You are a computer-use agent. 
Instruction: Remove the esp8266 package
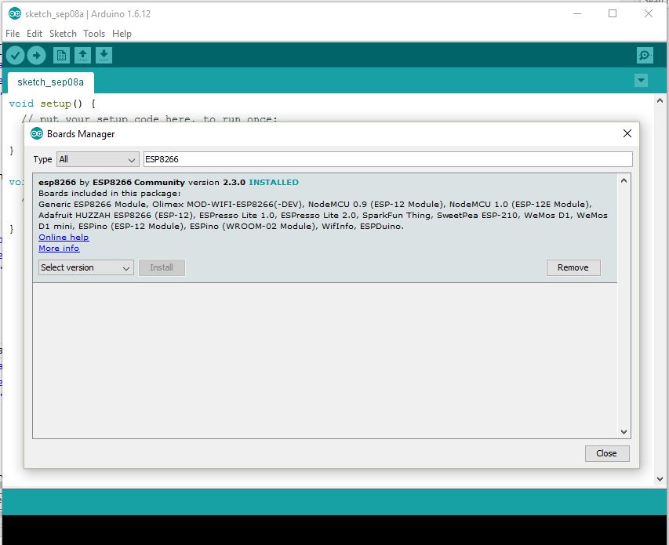click(x=573, y=267)
